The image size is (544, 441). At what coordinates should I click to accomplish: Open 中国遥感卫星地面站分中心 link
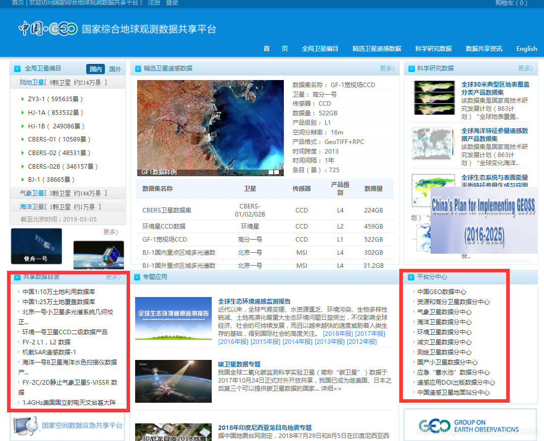coord(453,393)
